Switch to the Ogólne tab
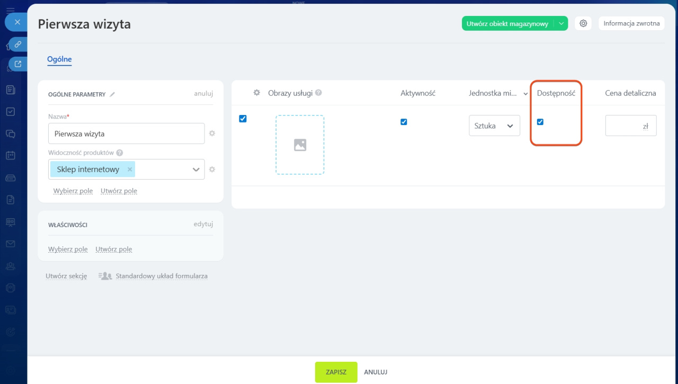Viewport: 678px width, 384px height. (59, 59)
